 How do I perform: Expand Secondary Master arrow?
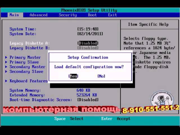(6, 67)
